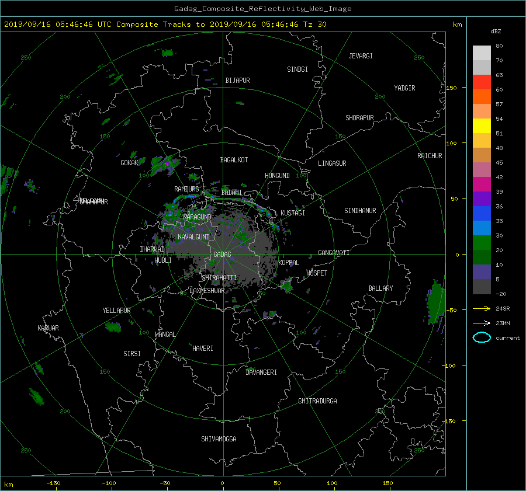The width and height of the screenshot is (526, 491).
Task: Select the BADAMI label on map
Action: 231,193
